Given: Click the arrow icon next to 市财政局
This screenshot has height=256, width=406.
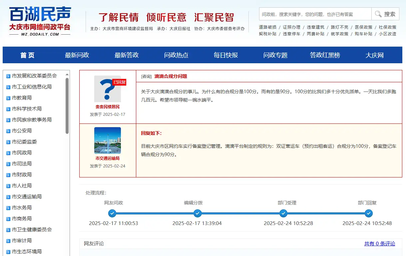Looking at the screenshot, I should [8, 174].
